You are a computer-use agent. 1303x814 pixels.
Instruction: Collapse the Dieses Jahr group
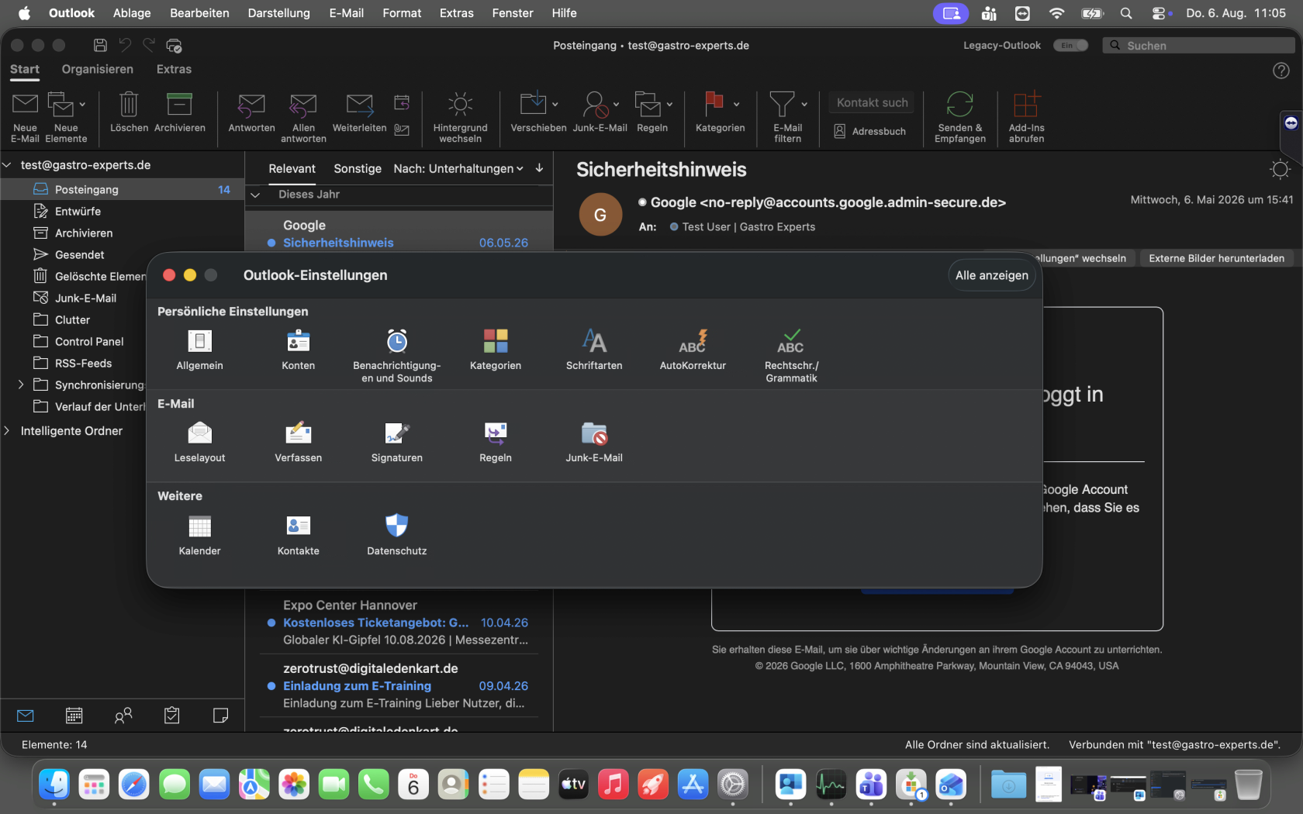(255, 195)
